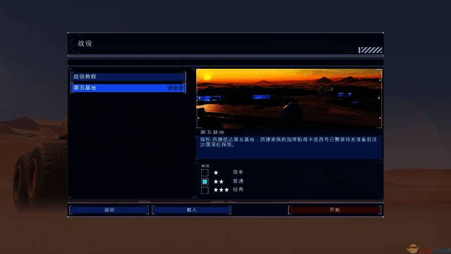Click the two-star icon for 普通
451x254 pixels.
point(218,182)
